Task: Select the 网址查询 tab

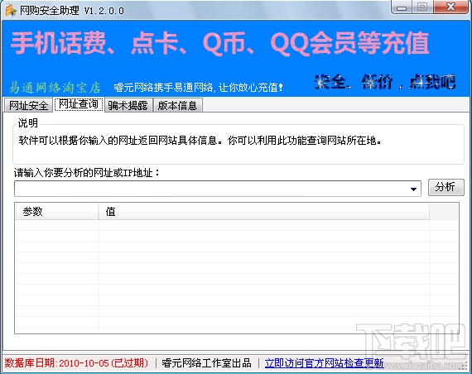Action: pos(79,104)
